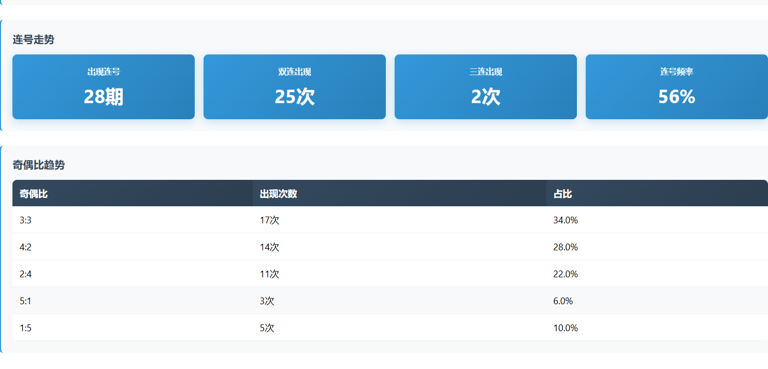Select the 3:3 ratio row cell

tap(26, 220)
